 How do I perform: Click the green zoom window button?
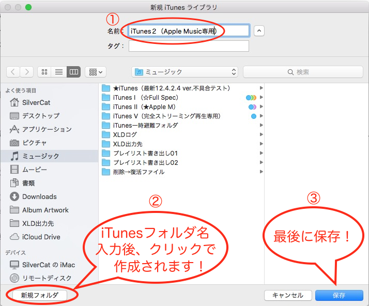pos(28,7)
